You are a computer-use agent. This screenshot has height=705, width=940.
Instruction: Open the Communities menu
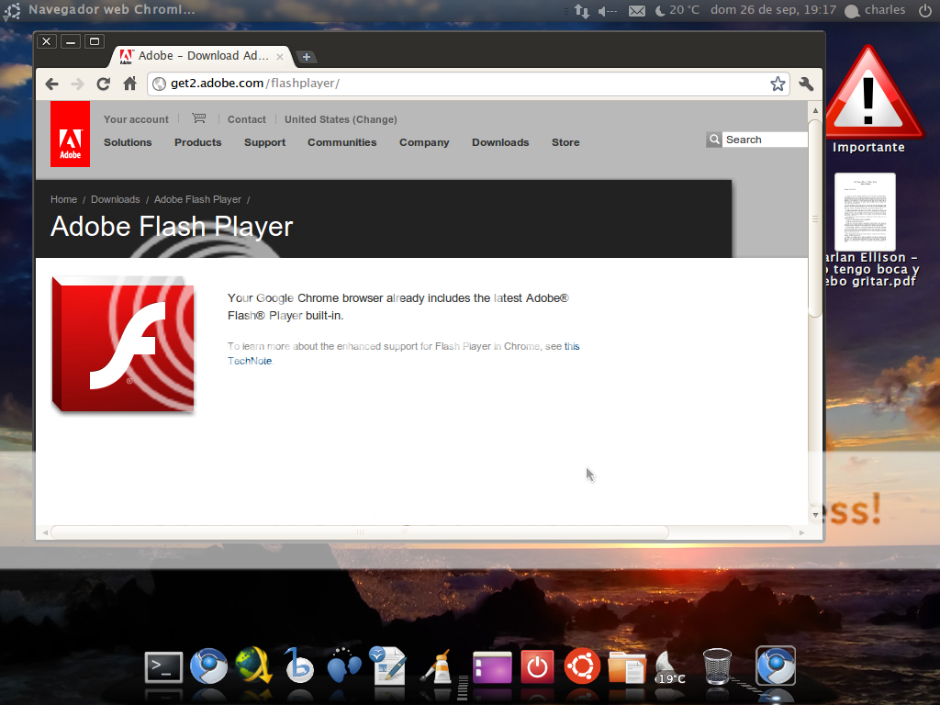(341, 142)
